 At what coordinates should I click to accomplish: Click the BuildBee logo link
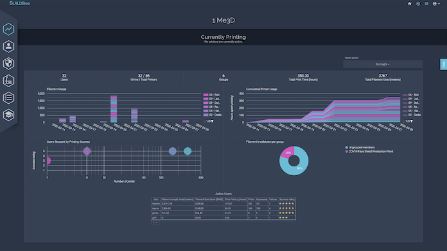click(19, 3)
